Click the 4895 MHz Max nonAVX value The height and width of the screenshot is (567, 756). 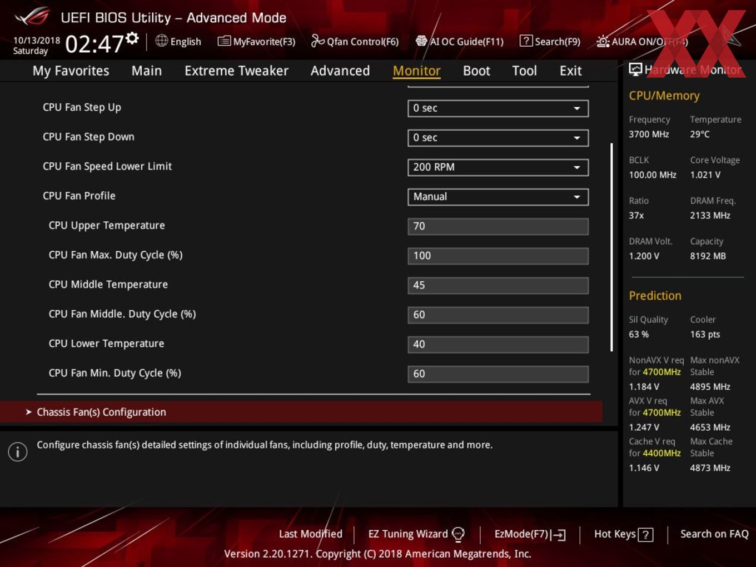[x=710, y=386]
